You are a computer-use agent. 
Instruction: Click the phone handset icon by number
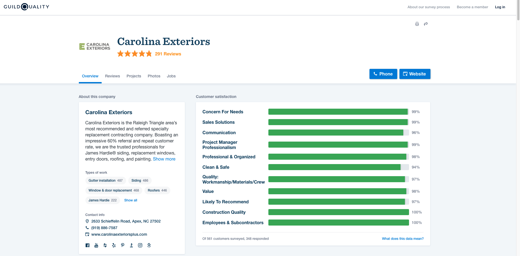(87, 228)
